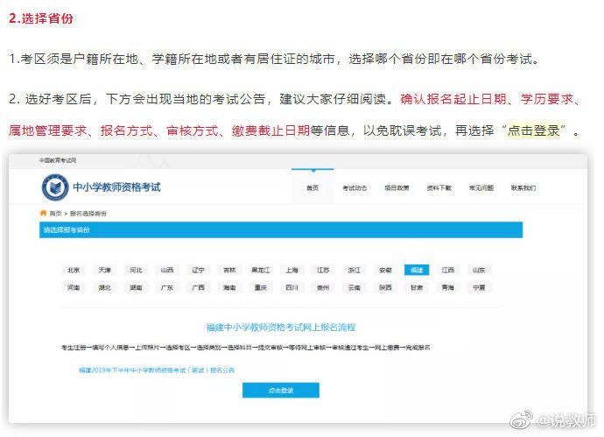Select the 江西 province button
This screenshot has width=604, height=437.
[448, 270]
